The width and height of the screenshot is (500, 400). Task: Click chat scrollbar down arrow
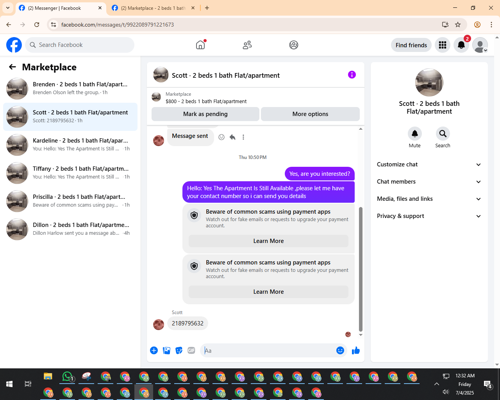tap(361, 335)
